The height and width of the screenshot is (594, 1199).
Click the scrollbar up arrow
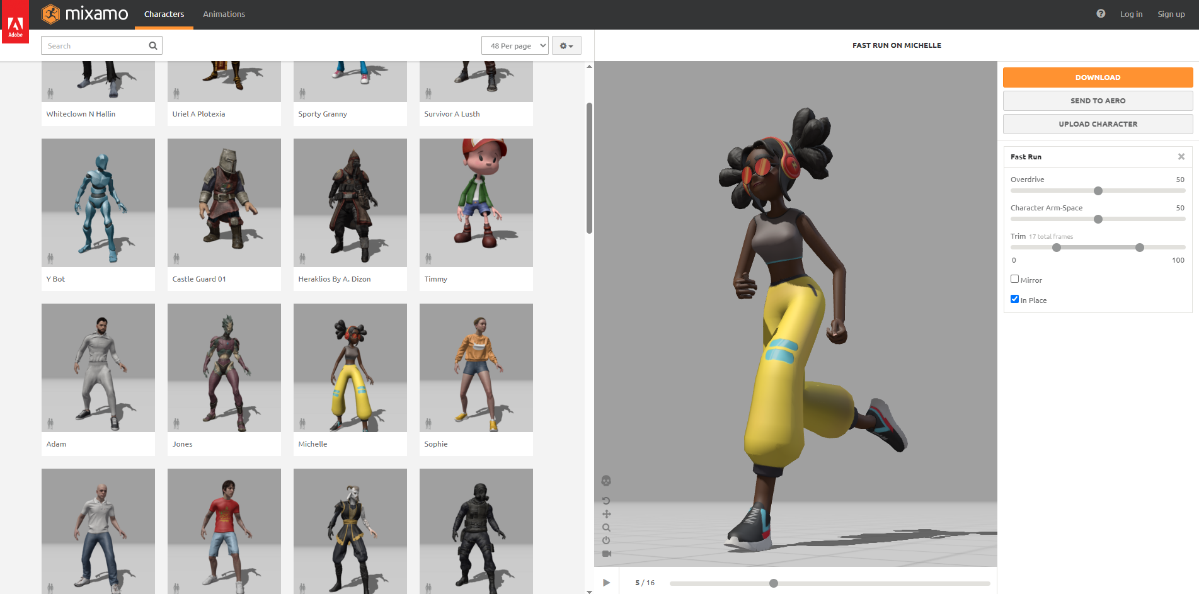point(589,66)
